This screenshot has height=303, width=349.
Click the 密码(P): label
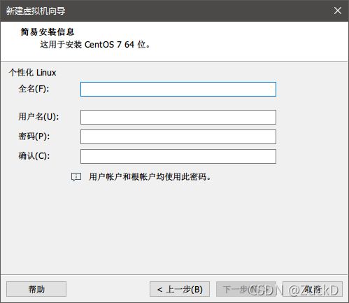point(34,136)
